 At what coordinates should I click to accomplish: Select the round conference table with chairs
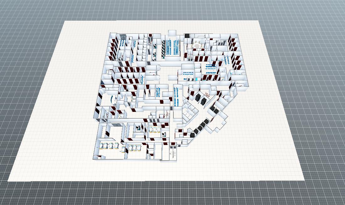point(197,45)
